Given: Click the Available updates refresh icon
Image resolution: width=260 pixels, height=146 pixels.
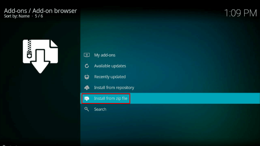Looking at the screenshot, I should 87,66.
